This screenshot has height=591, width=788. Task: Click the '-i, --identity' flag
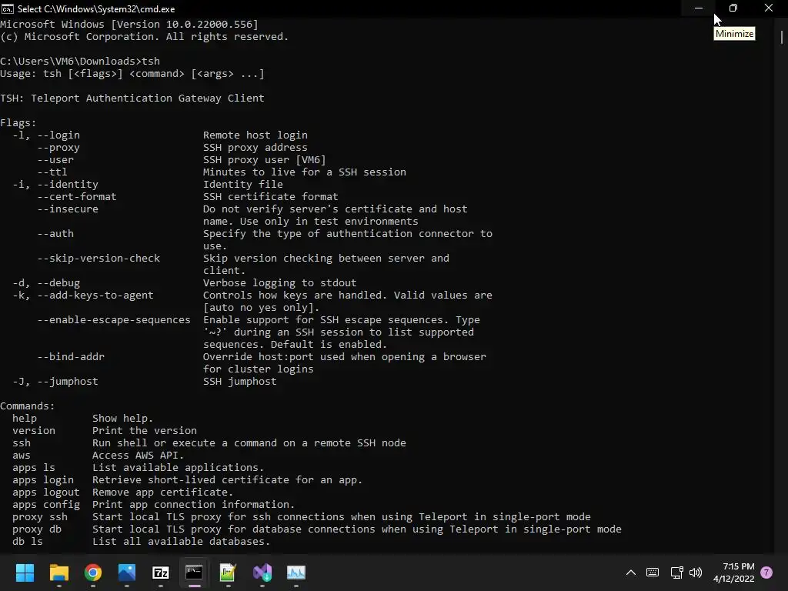[x=55, y=185]
